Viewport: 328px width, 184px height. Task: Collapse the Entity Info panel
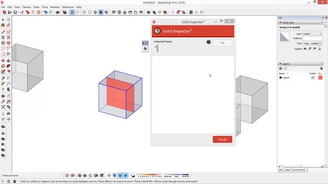point(280,22)
